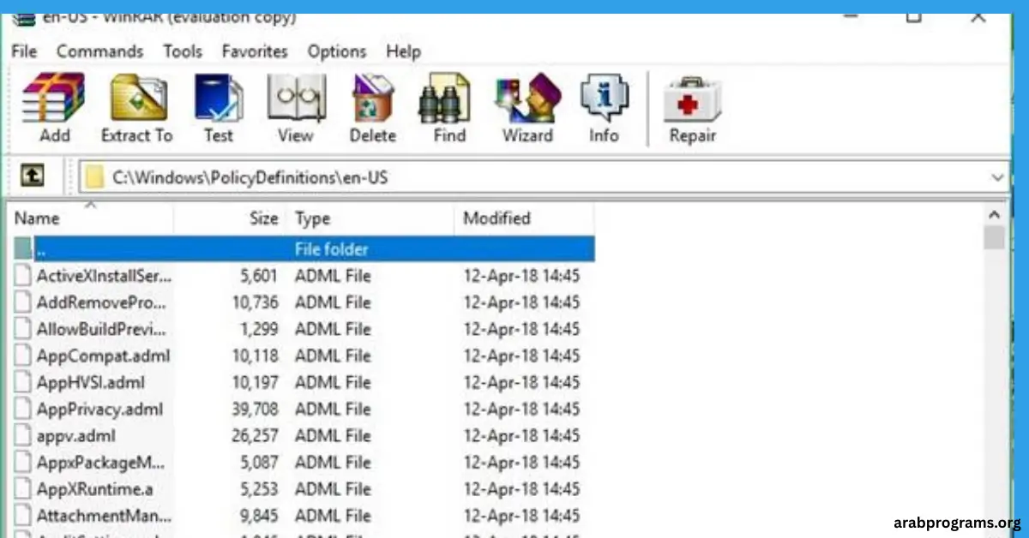Click the size value 9,845
Viewport: 1029px width, 538px height.
click(259, 516)
